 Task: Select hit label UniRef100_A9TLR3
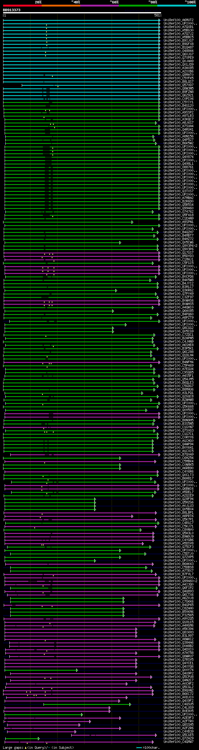coord(178,116)
